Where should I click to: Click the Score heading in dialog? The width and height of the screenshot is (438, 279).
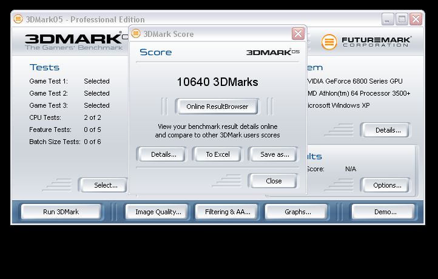(x=155, y=52)
